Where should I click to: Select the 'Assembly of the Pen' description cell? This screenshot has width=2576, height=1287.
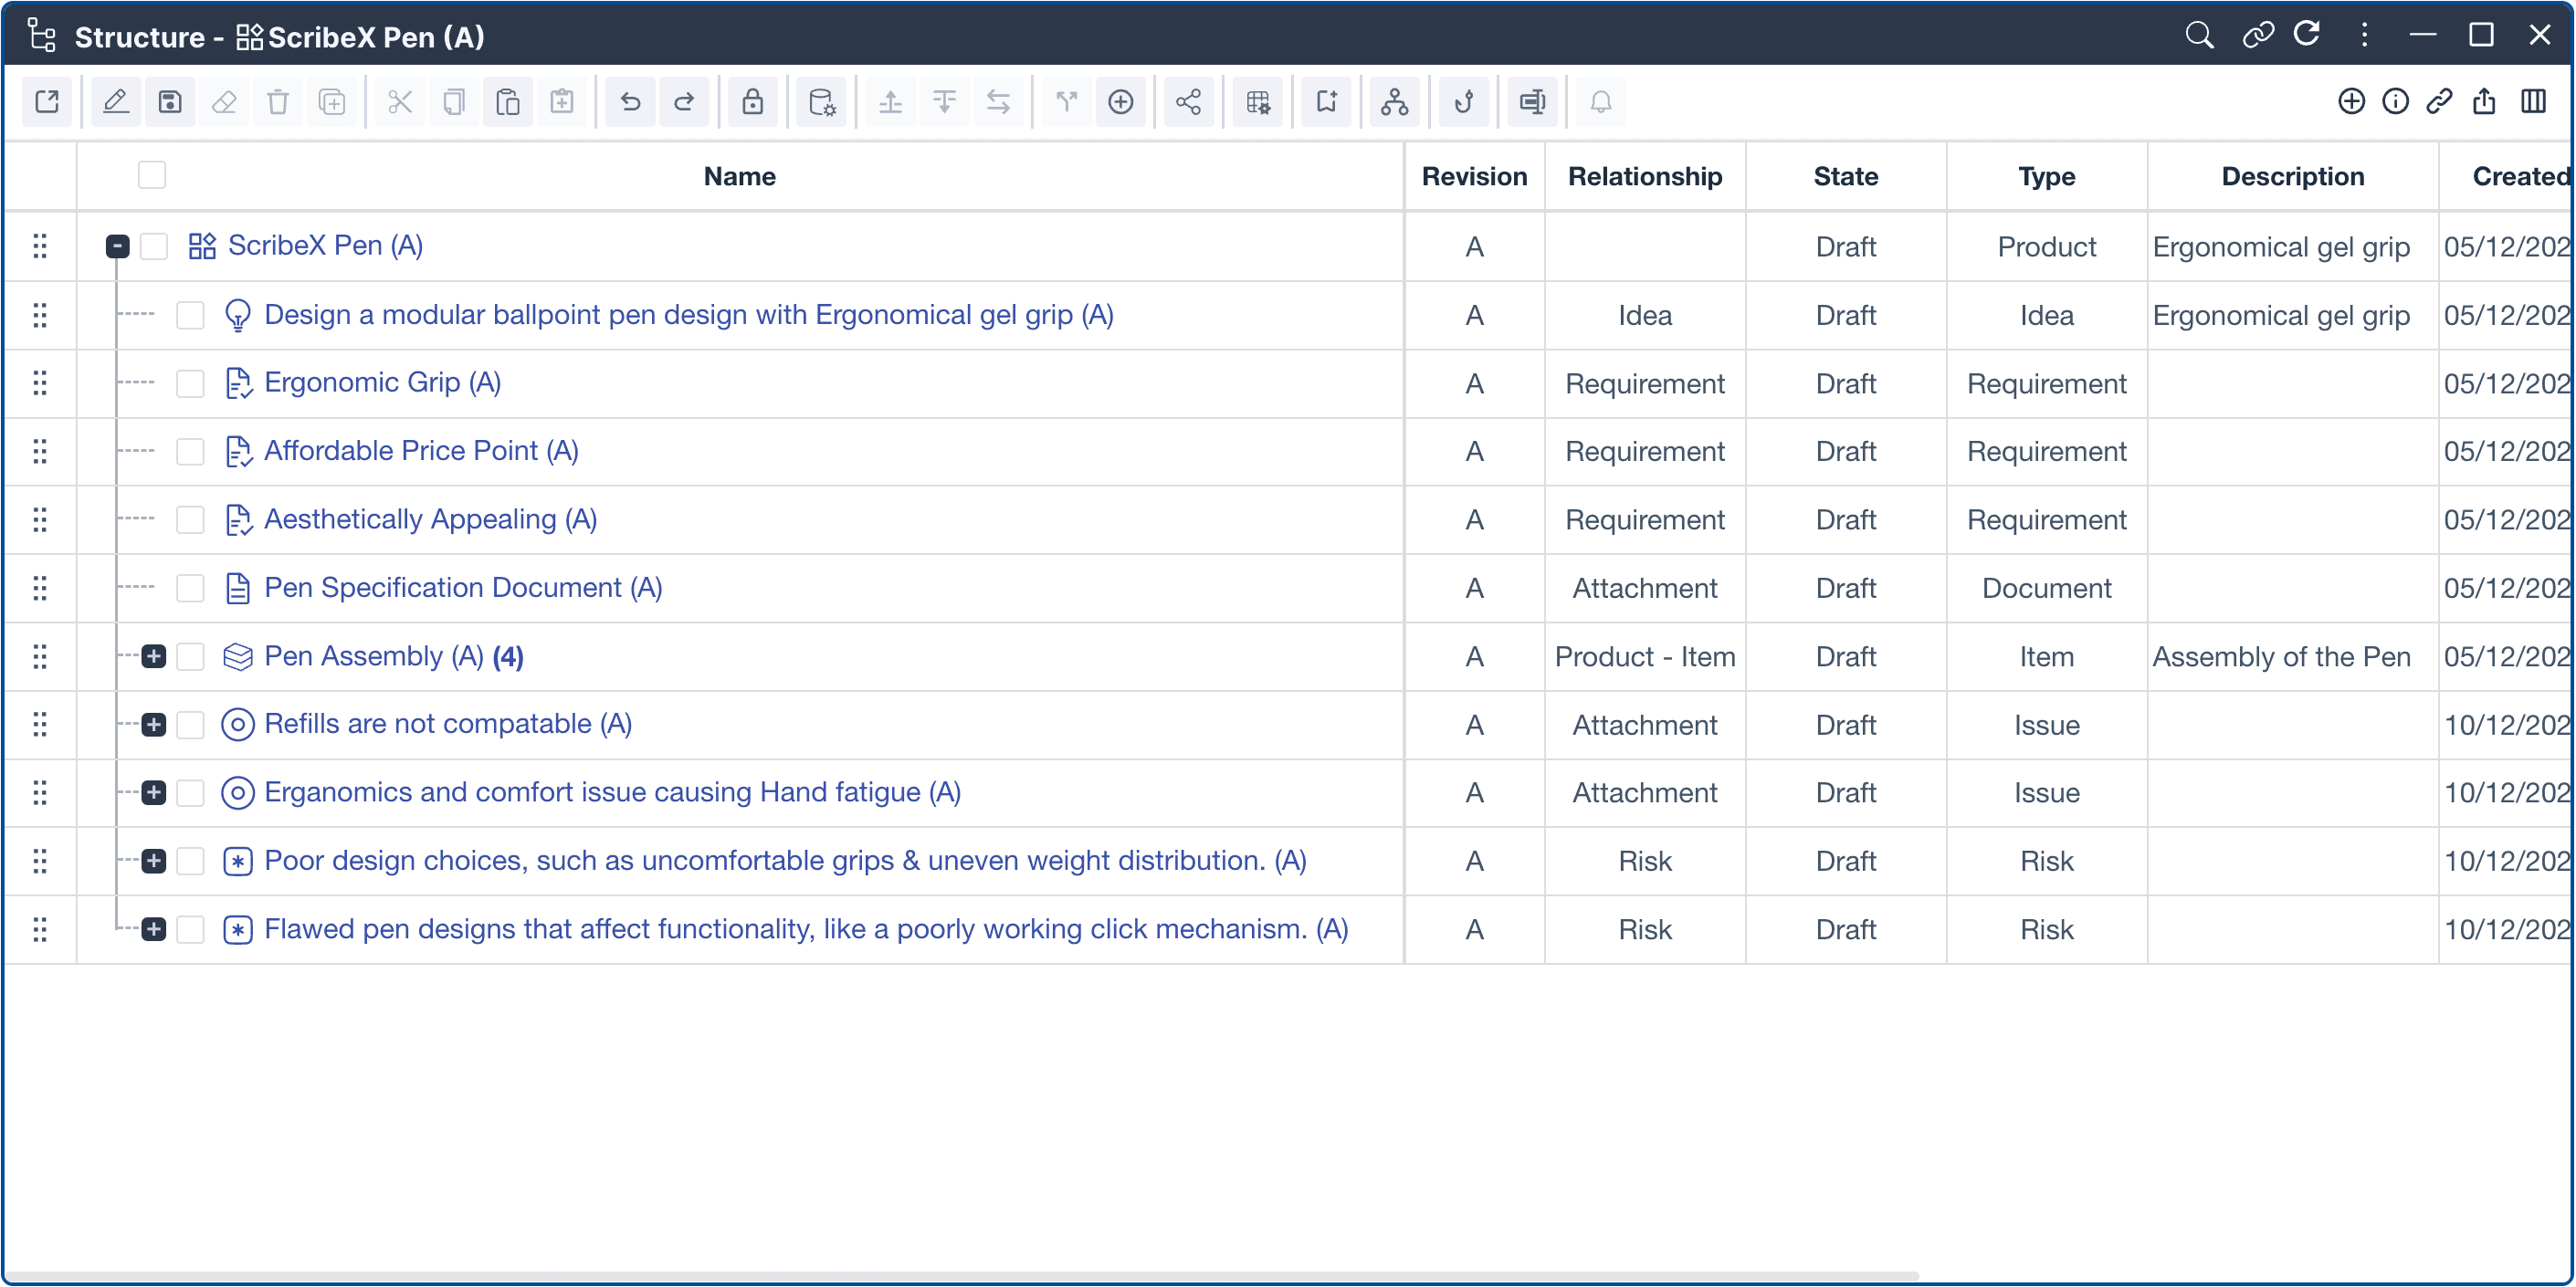pos(2292,657)
